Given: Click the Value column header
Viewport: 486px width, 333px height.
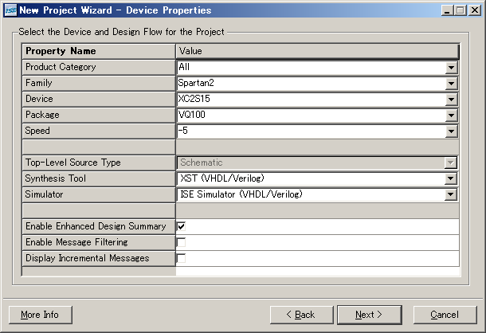Looking at the screenshot, I should point(317,51).
